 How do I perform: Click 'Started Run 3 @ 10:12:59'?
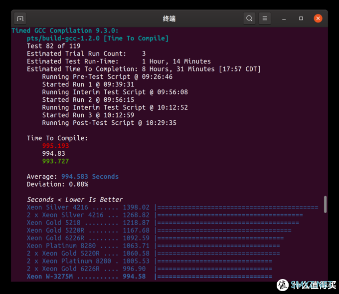[88, 115]
